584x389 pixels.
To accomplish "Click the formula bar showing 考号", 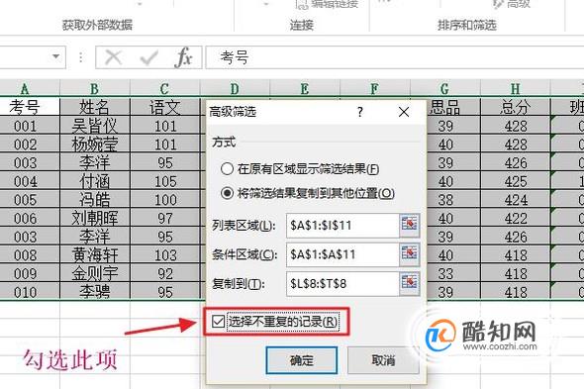I will coord(394,57).
